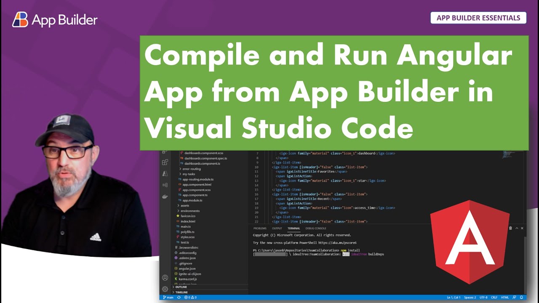Expand the error-routing folder
This screenshot has height=303, width=539.
click(189, 169)
